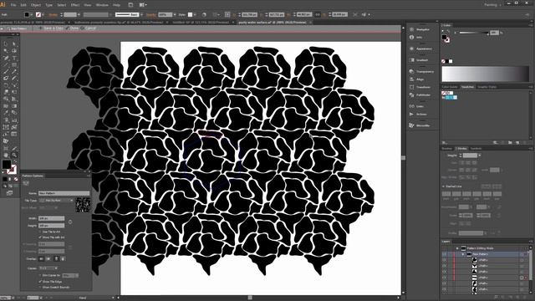Select the Magic Wand tool
The width and height of the screenshot is (535, 301).
[x=6, y=51]
